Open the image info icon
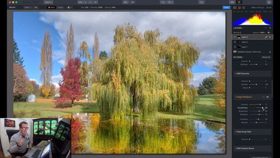Image resolution: width=280 pixels, height=158 pixels. point(244,8)
